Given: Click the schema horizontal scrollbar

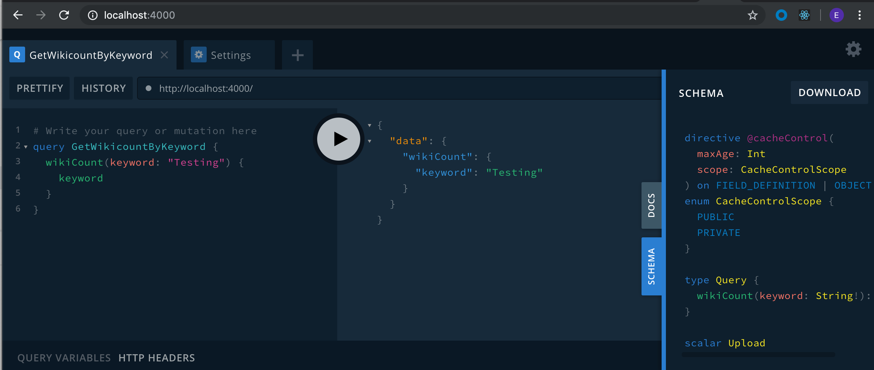Looking at the screenshot, I should coord(758,355).
